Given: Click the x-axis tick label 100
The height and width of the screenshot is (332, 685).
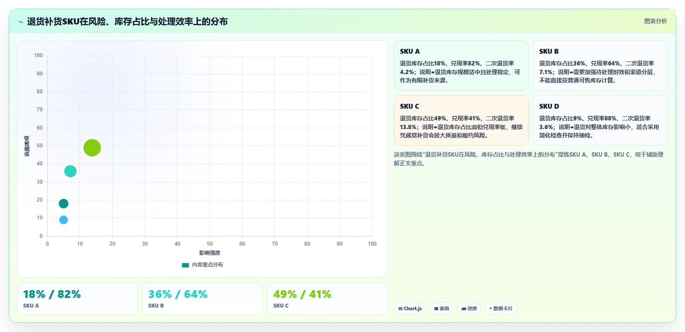Looking at the screenshot, I should coord(372,244).
